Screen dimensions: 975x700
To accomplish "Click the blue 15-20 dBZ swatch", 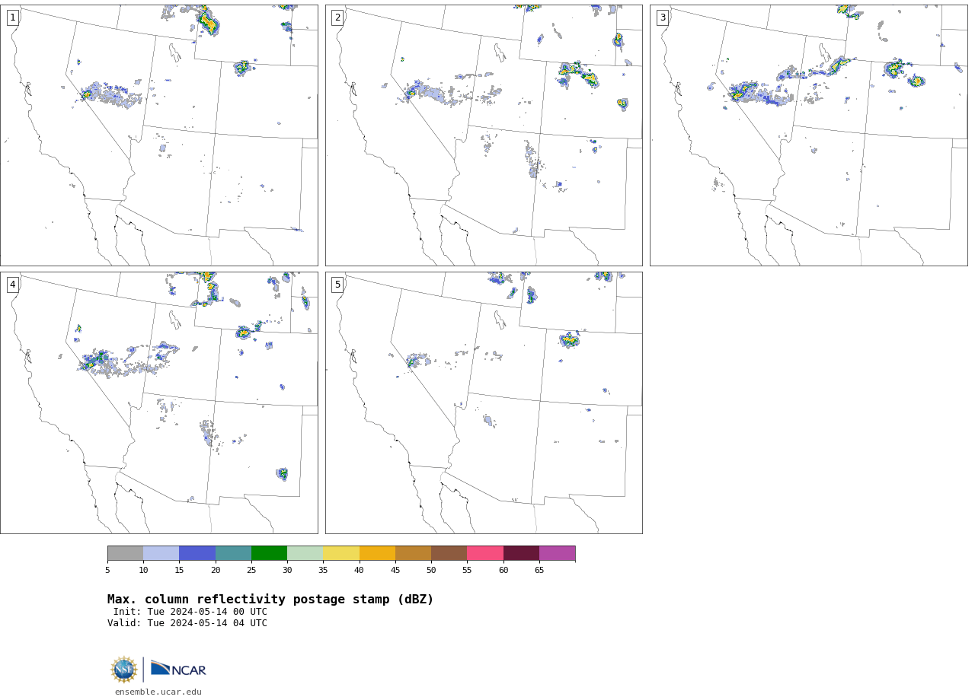I will 197,553.
